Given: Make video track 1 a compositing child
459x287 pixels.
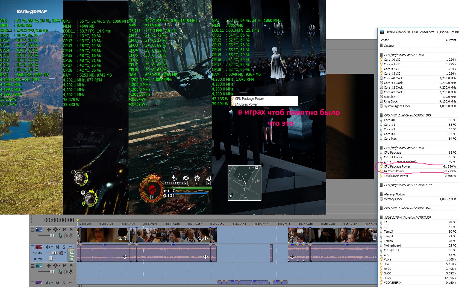Looking at the screenshot, I should coord(71,235).
